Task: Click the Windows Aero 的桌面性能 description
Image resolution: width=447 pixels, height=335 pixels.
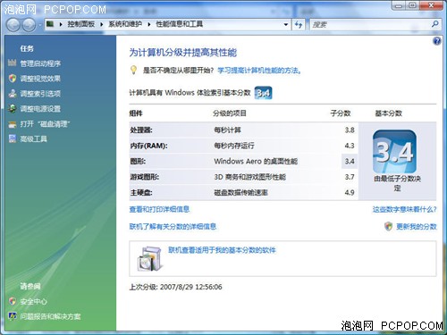Action: [256, 162]
